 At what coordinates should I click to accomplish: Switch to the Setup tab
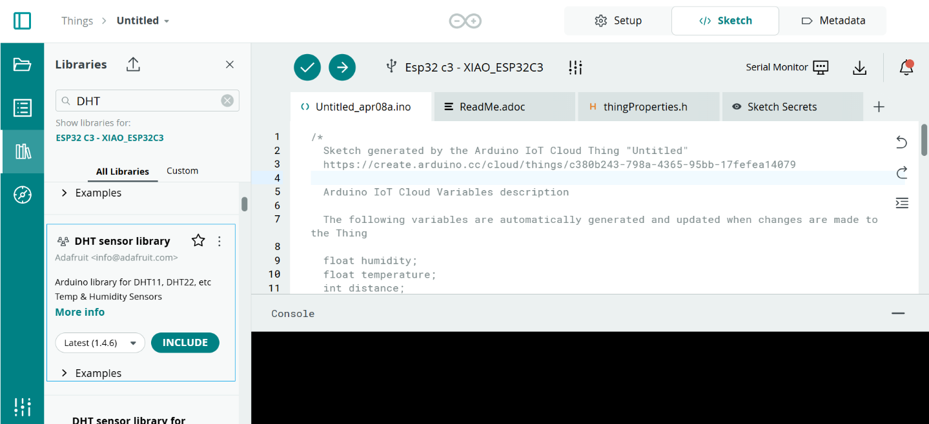(618, 21)
